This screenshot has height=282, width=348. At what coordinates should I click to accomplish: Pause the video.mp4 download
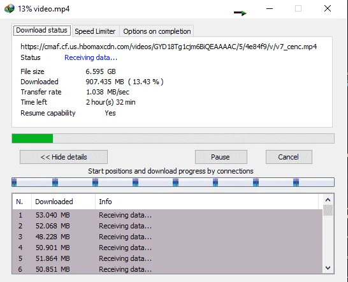pyautogui.click(x=221, y=157)
